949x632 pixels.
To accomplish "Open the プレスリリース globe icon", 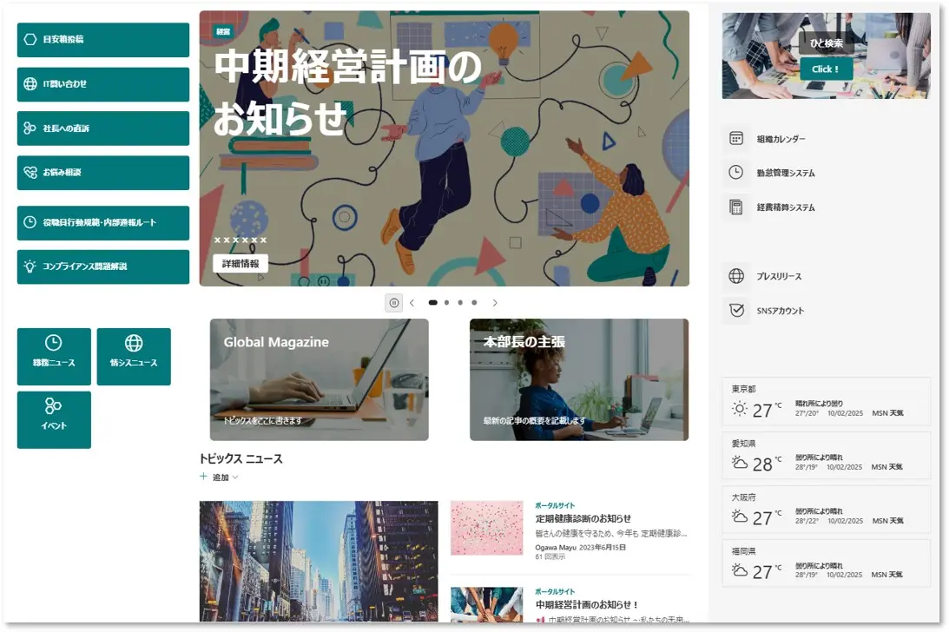I will click(x=736, y=276).
